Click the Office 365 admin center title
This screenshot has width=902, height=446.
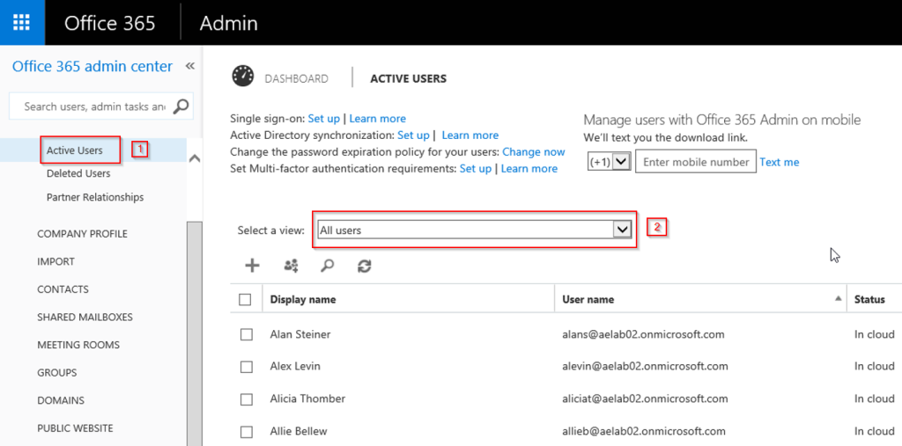(92, 67)
